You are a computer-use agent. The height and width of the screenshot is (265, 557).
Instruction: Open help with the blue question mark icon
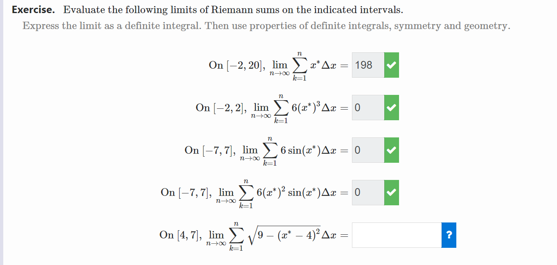click(449, 235)
